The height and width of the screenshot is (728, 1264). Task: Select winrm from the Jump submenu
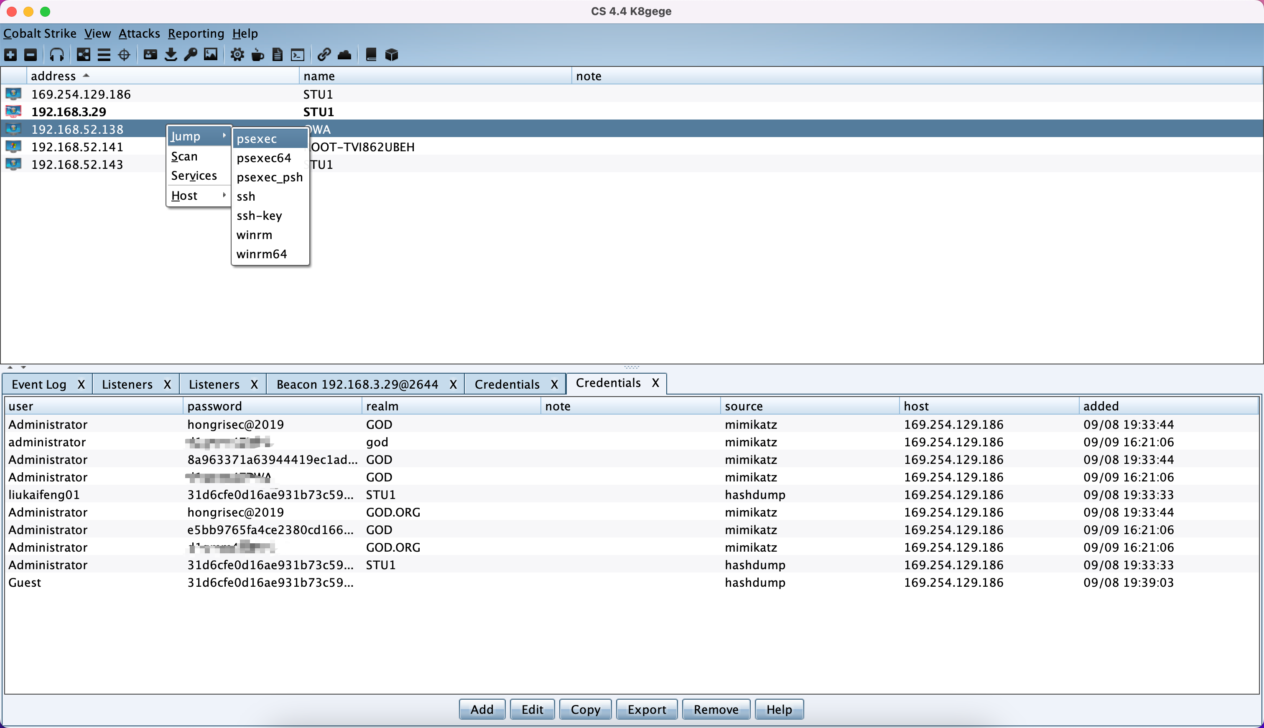point(270,235)
